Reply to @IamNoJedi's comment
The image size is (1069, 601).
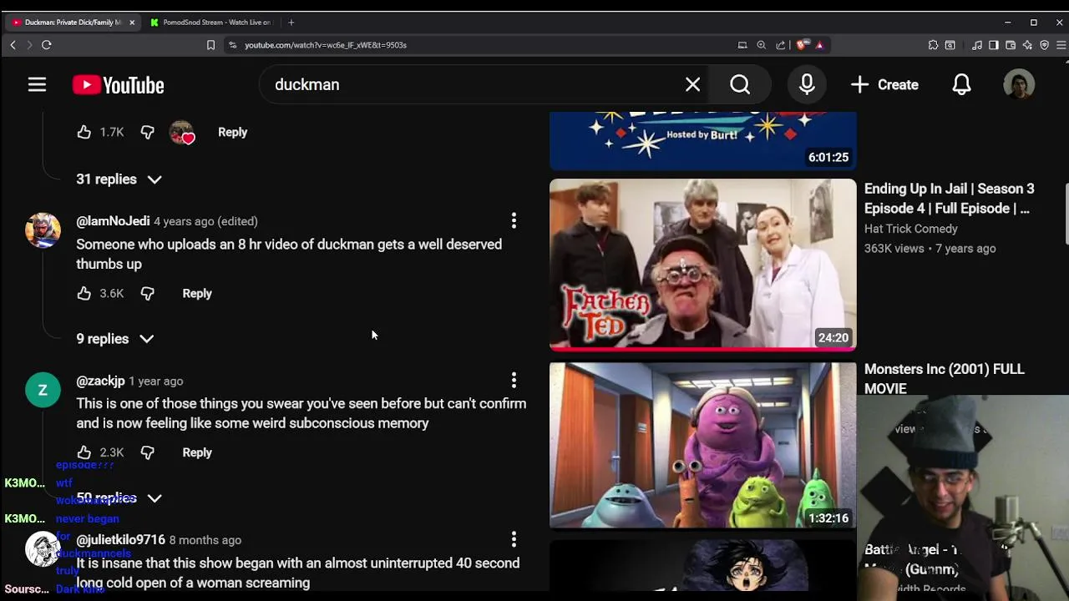click(x=197, y=293)
